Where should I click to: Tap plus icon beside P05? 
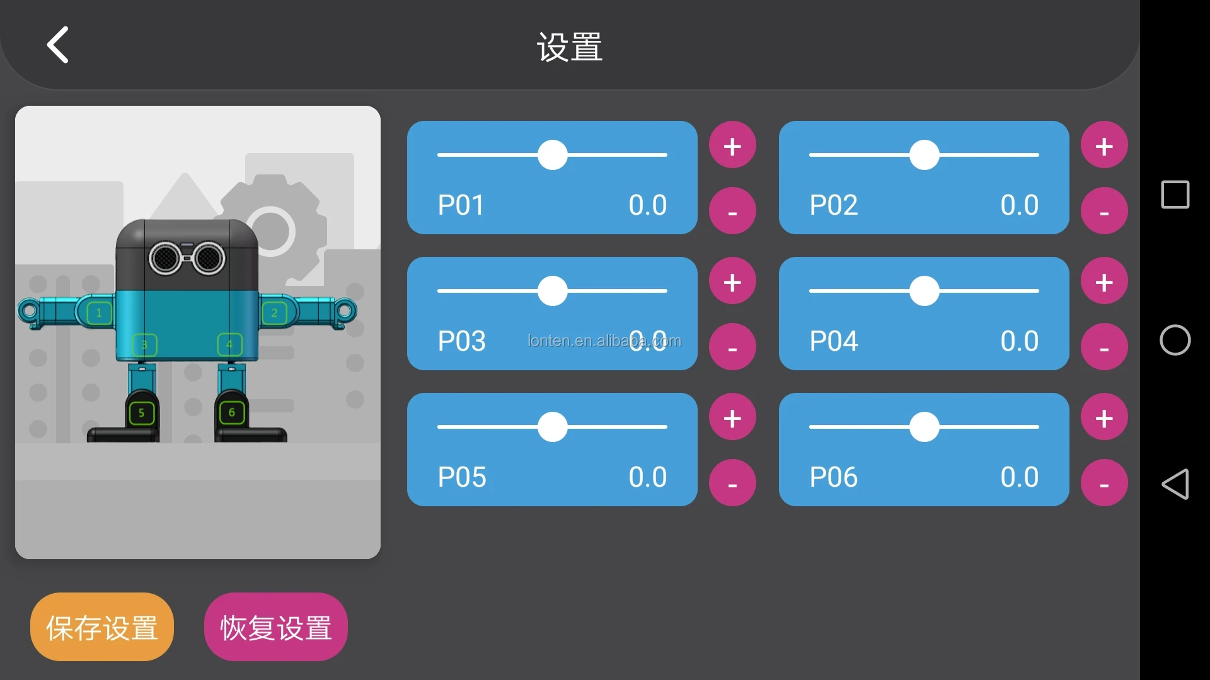(x=732, y=418)
